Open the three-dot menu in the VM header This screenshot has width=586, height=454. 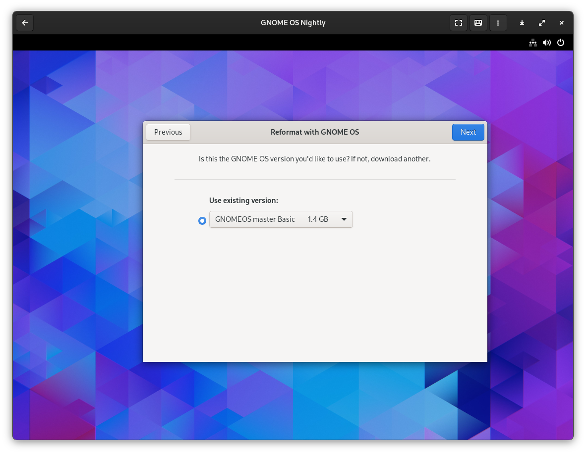[x=498, y=23]
